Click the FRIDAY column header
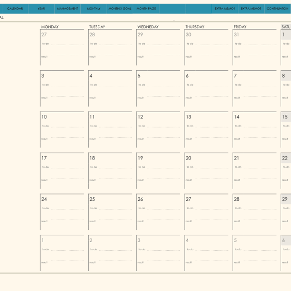The height and width of the screenshot is (291, 291). [240, 27]
